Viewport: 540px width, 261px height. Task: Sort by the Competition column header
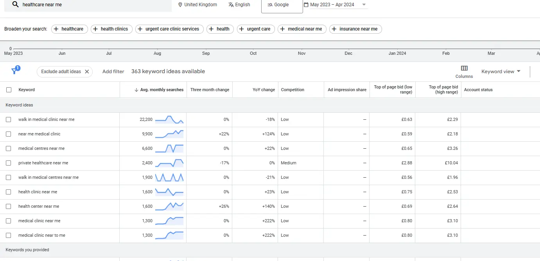[x=292, y=90]
